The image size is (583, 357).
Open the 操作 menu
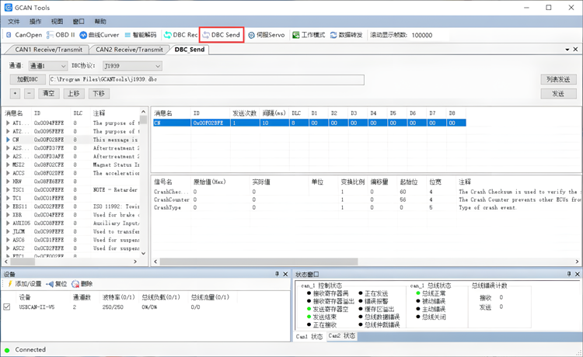(36, 22)
